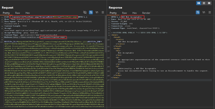Screen dimensions: 215x109
Task: Click the 'An appropriate representation' paragraph line
Action: tap(164, 60)
